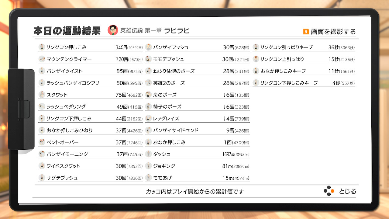The height and width of the screenshot is (219, 389).
Task: Click the ジョギング exercise icon
Action: (x=148, y=166)
